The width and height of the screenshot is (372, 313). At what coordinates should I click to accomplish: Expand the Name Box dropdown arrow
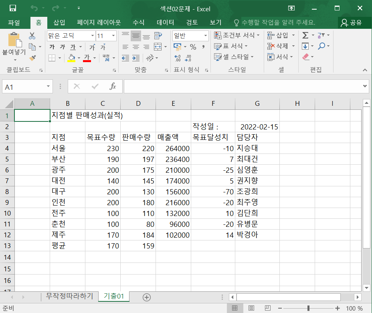point(48,87)
